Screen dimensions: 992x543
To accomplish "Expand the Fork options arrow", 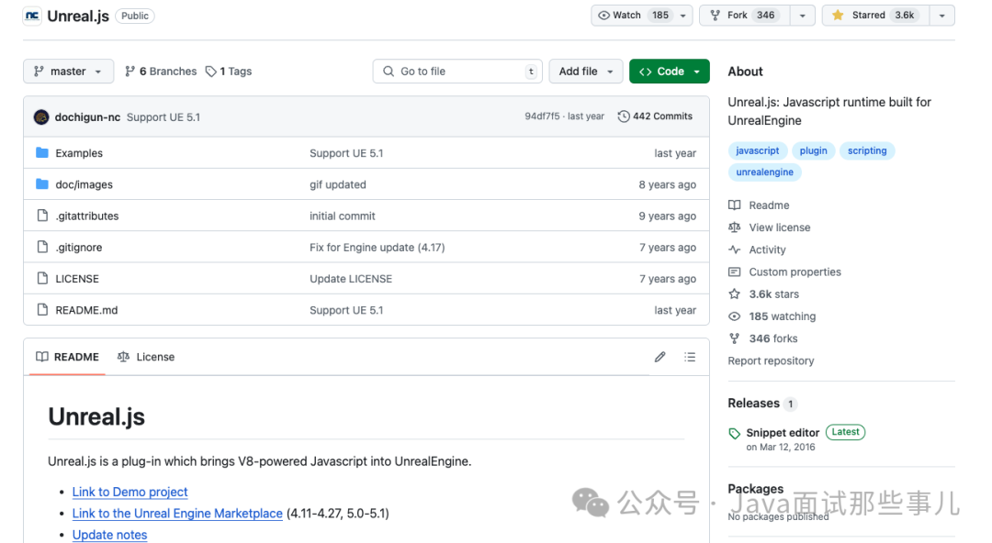I will click(802, 16).
